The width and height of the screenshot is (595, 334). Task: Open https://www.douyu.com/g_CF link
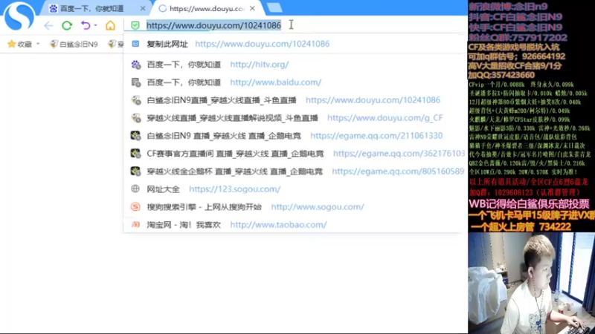tap(385, 118)
